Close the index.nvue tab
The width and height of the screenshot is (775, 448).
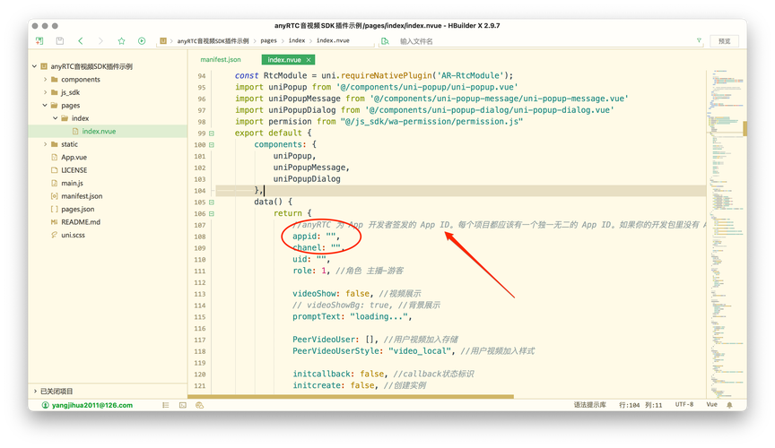click(309, 60)
